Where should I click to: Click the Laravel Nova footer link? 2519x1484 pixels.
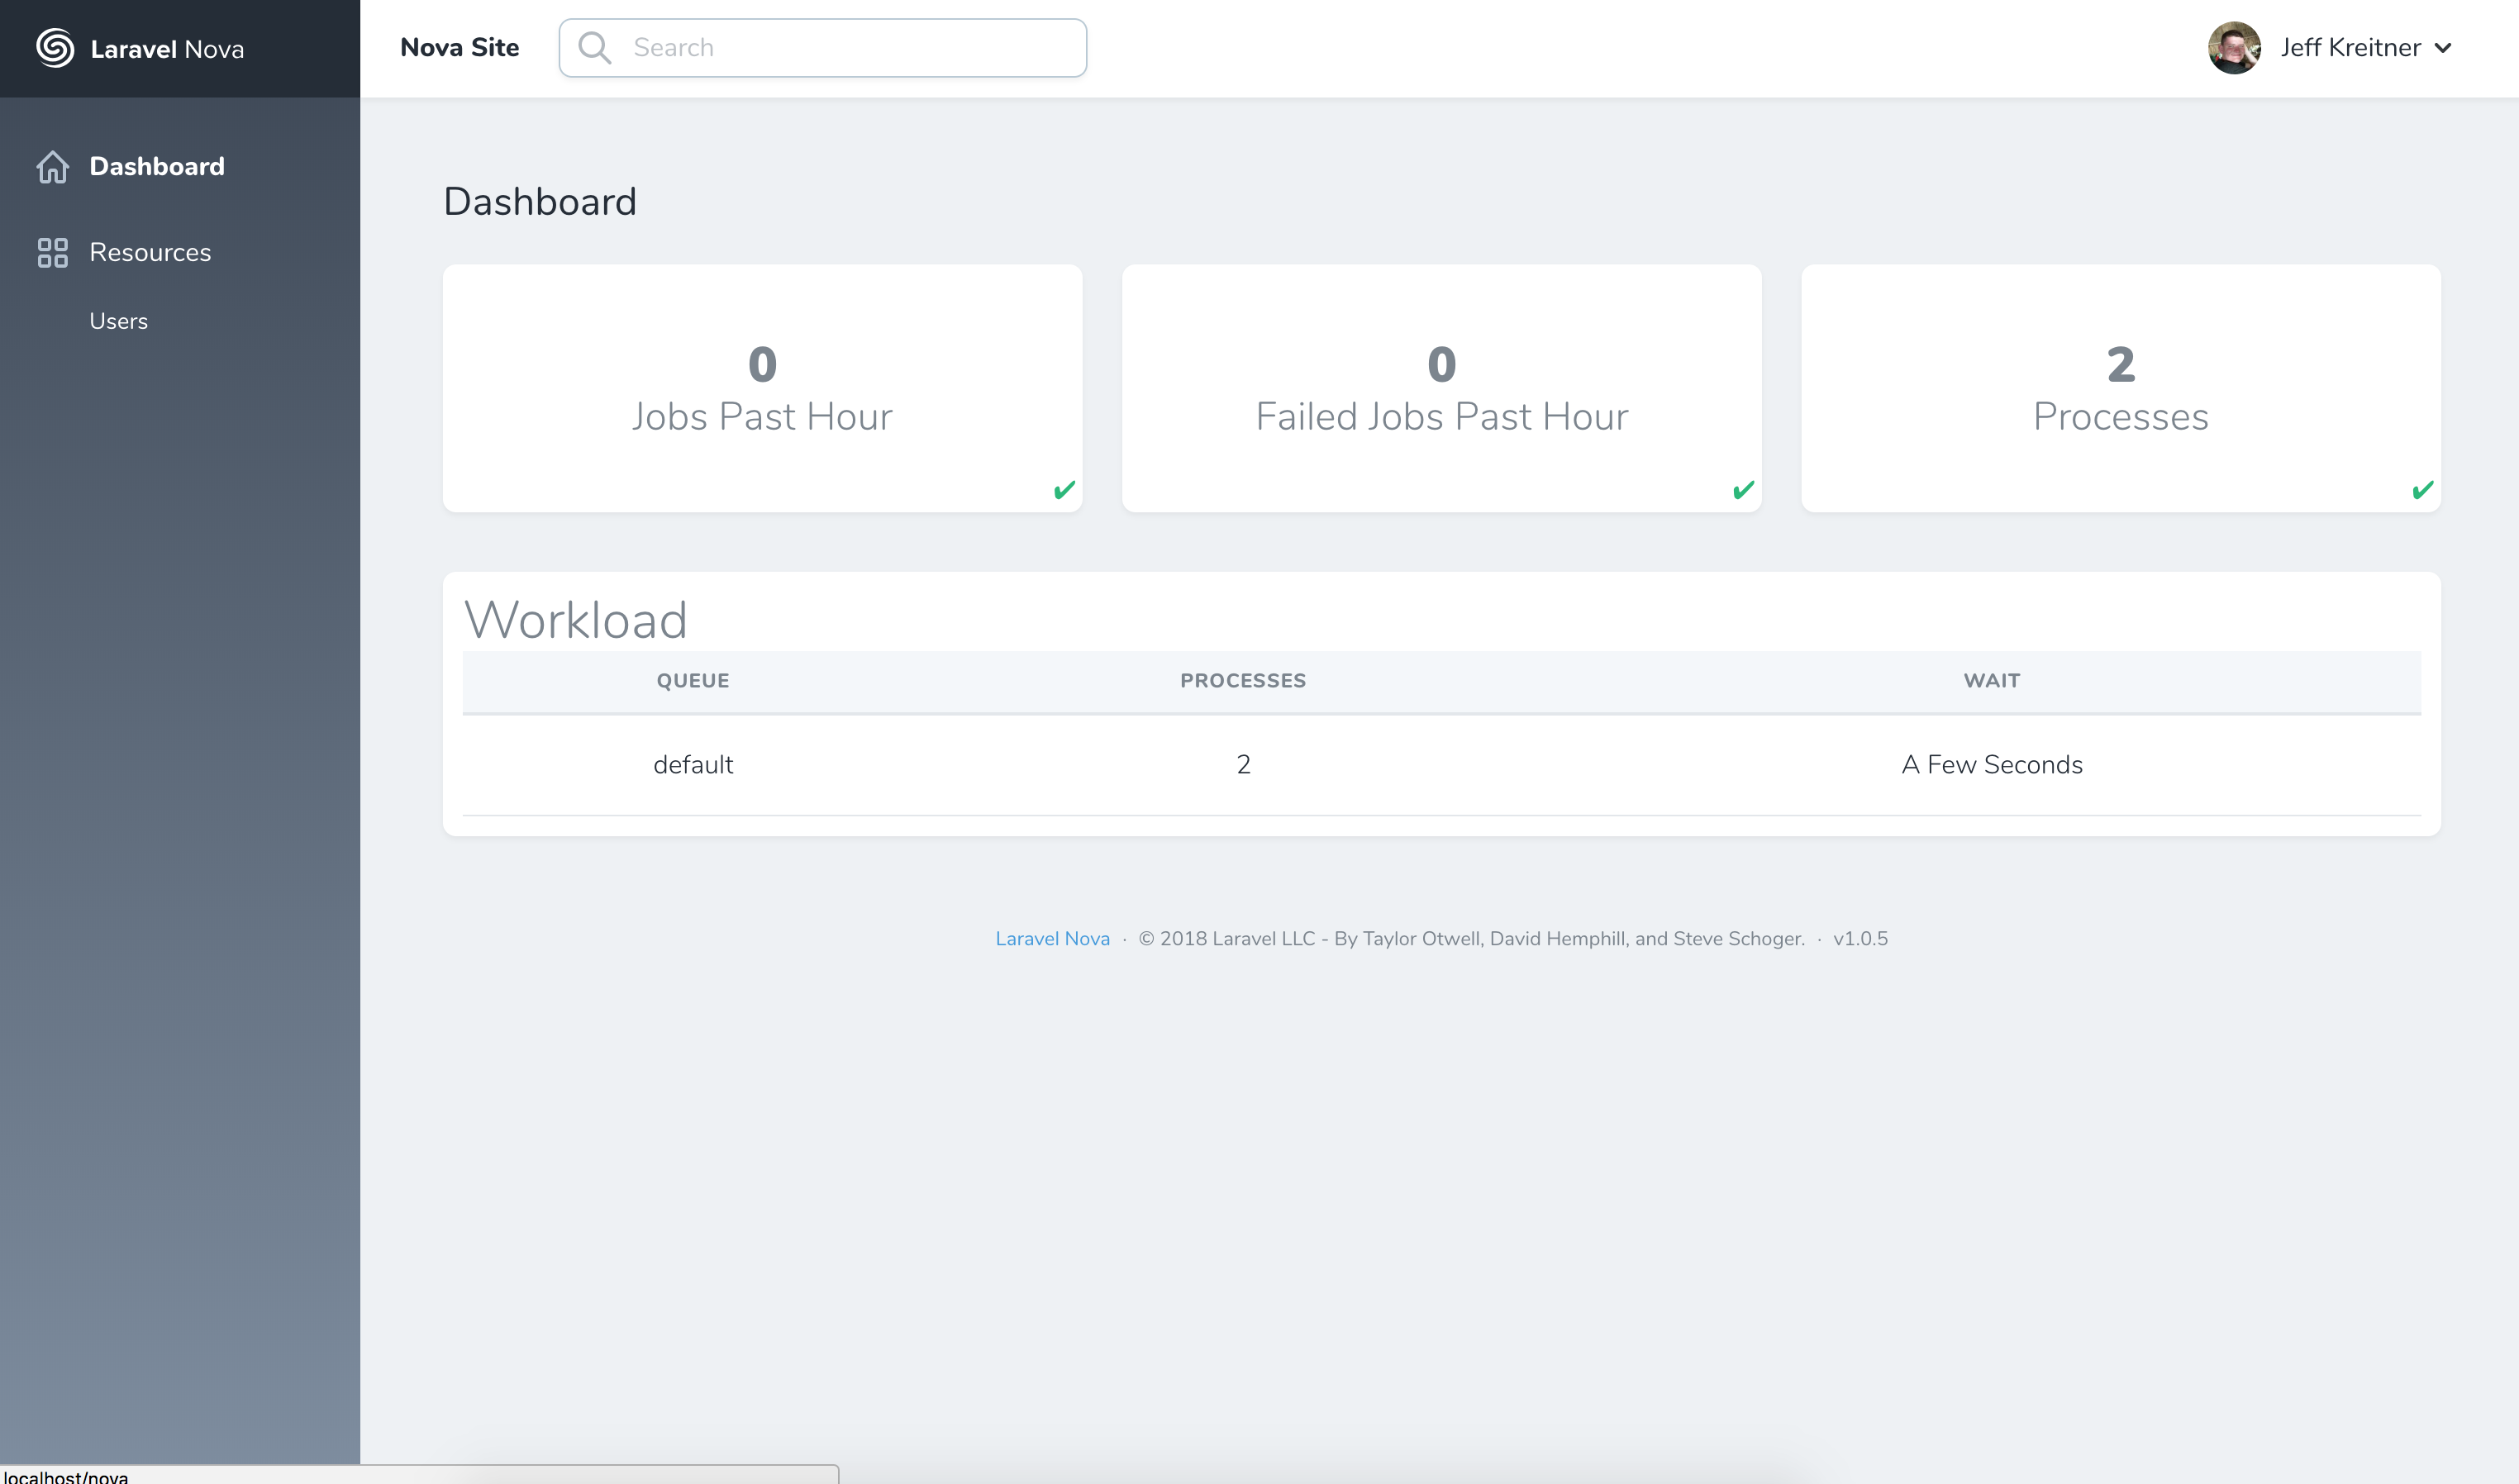coord(1051,938)
